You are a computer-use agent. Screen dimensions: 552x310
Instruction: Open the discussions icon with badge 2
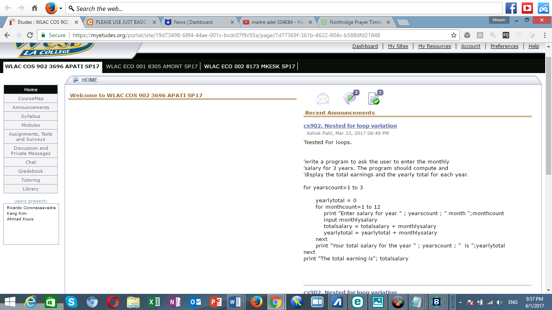pyautogui.click(x=350, y=98)
